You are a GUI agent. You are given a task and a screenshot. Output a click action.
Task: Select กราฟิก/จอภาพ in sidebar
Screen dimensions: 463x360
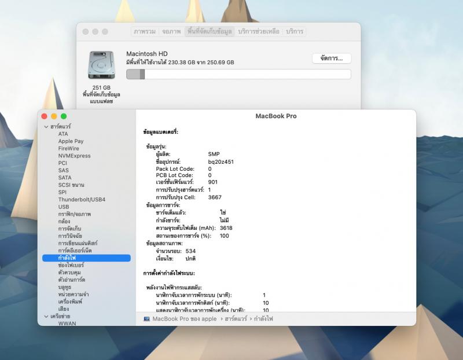tap(75, 214)
